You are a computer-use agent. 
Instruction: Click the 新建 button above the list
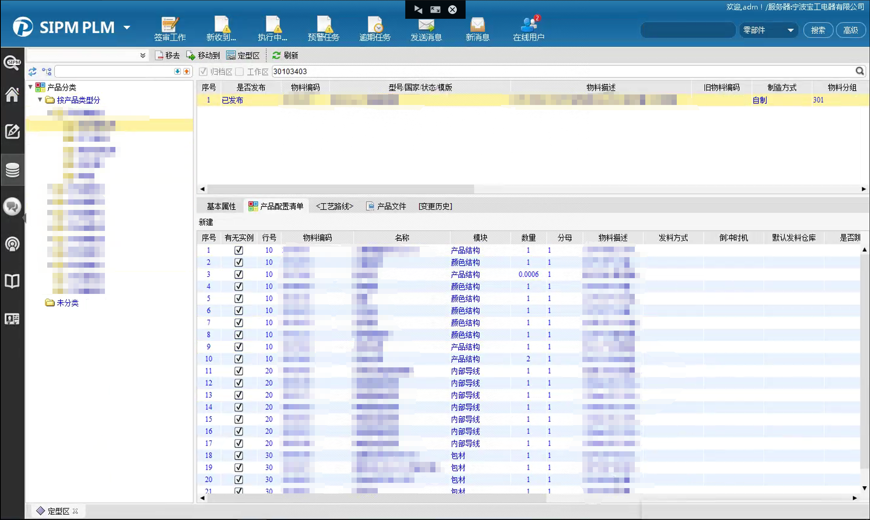click(x=206, y=222)
